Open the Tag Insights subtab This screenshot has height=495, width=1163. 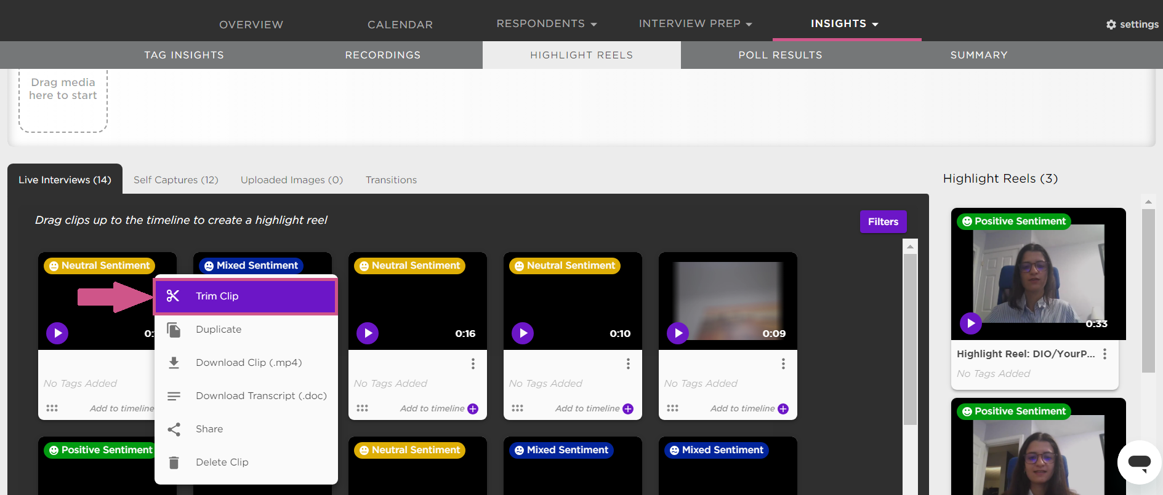click(184, 55)
